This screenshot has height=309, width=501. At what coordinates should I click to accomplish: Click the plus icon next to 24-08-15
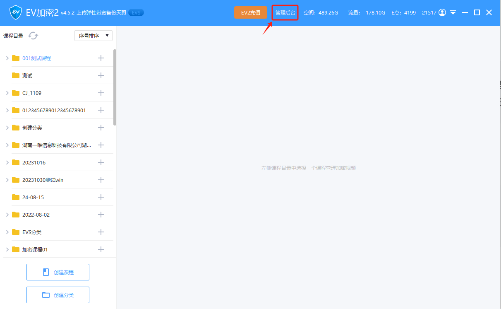(101, 197)
